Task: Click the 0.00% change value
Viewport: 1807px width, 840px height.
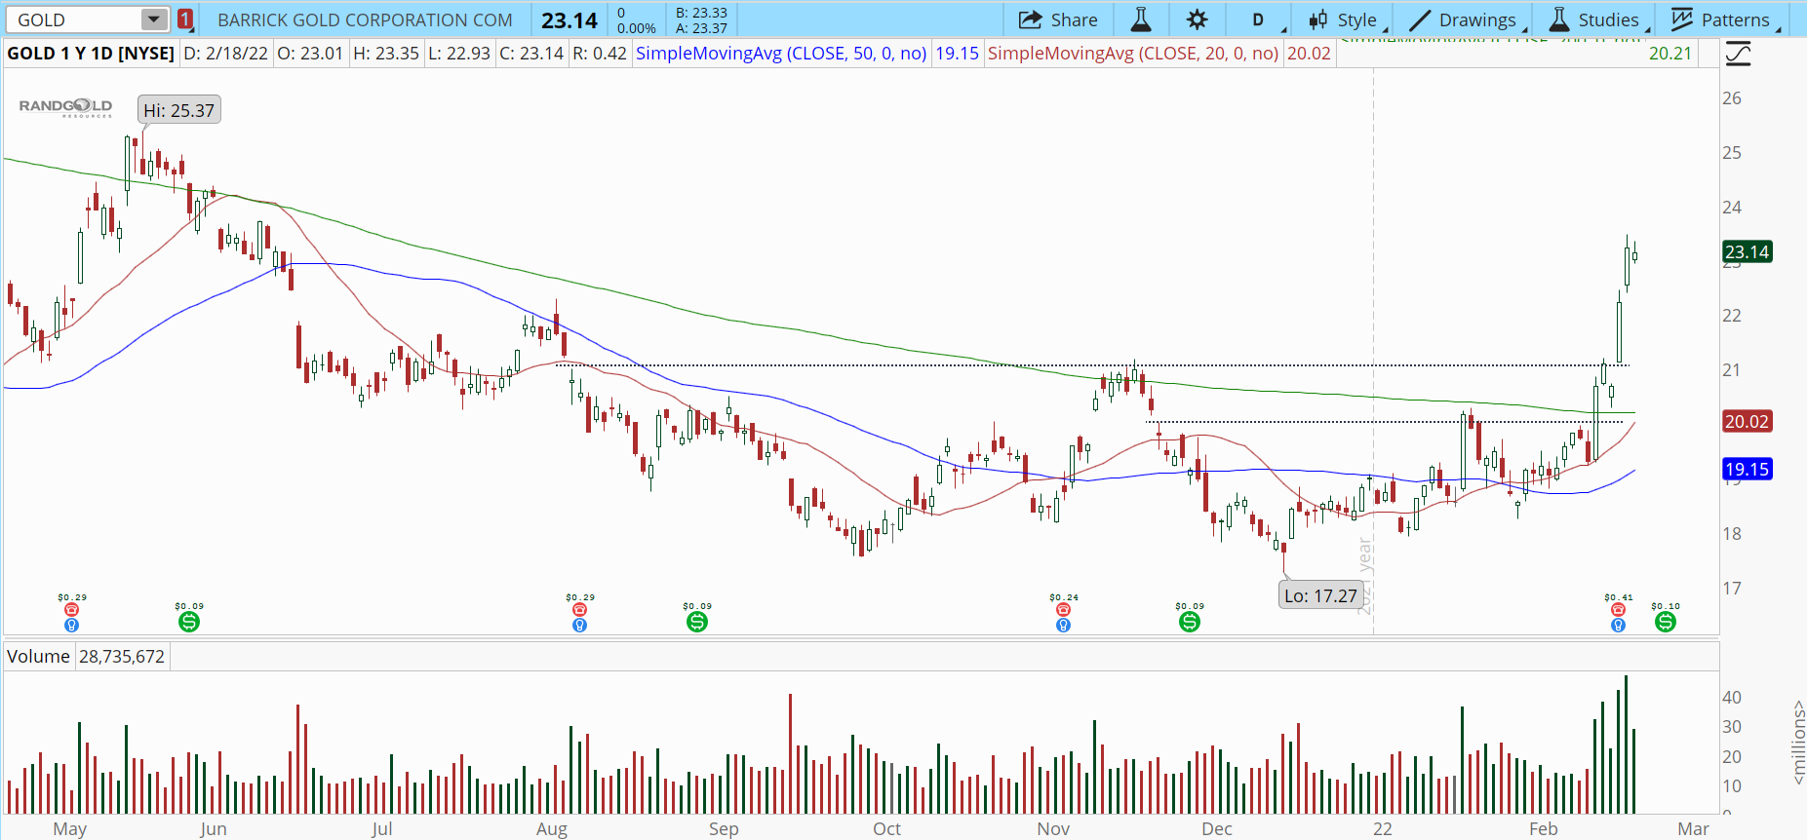Action: click(x=636, y=28)
